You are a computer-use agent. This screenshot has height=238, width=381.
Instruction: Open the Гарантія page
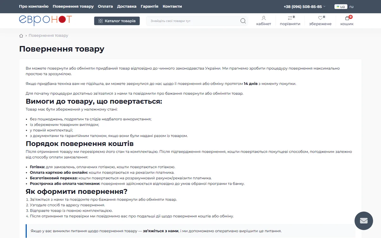pos(149,6)
